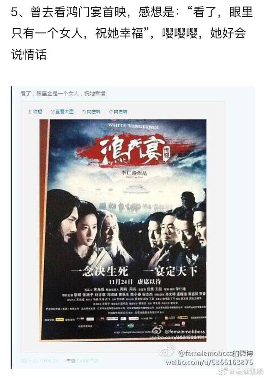Viewport: 266px width, 378px height.
Task: Click the rotate-right arrow icon
Action: pos(111,112)
